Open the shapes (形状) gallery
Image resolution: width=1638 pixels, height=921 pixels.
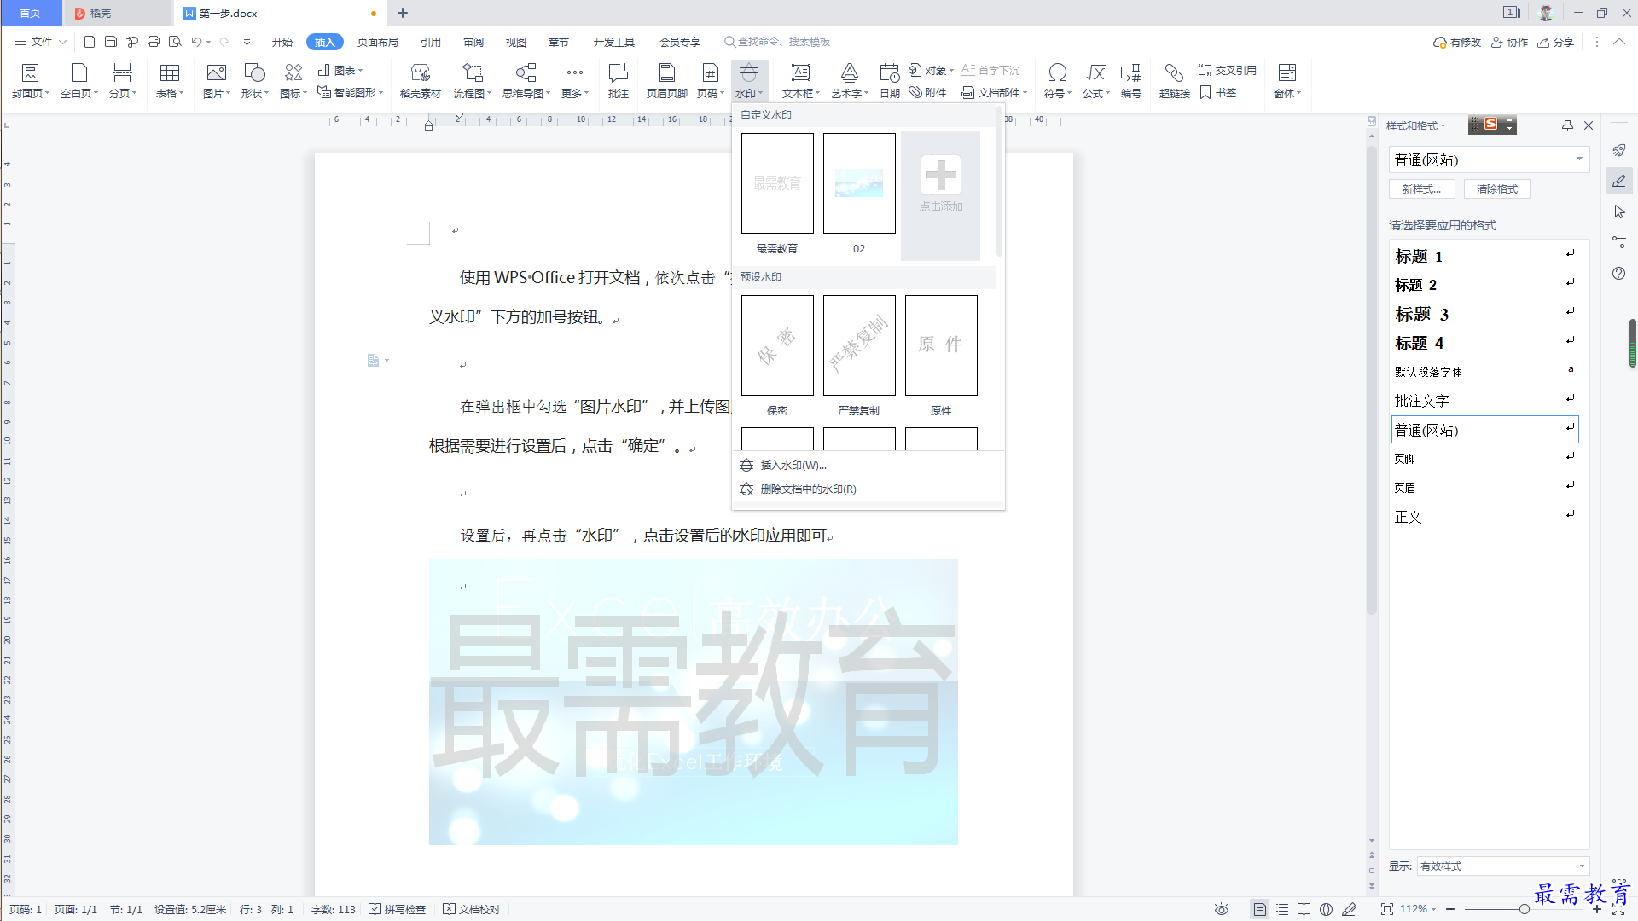(x=254, y=81)
